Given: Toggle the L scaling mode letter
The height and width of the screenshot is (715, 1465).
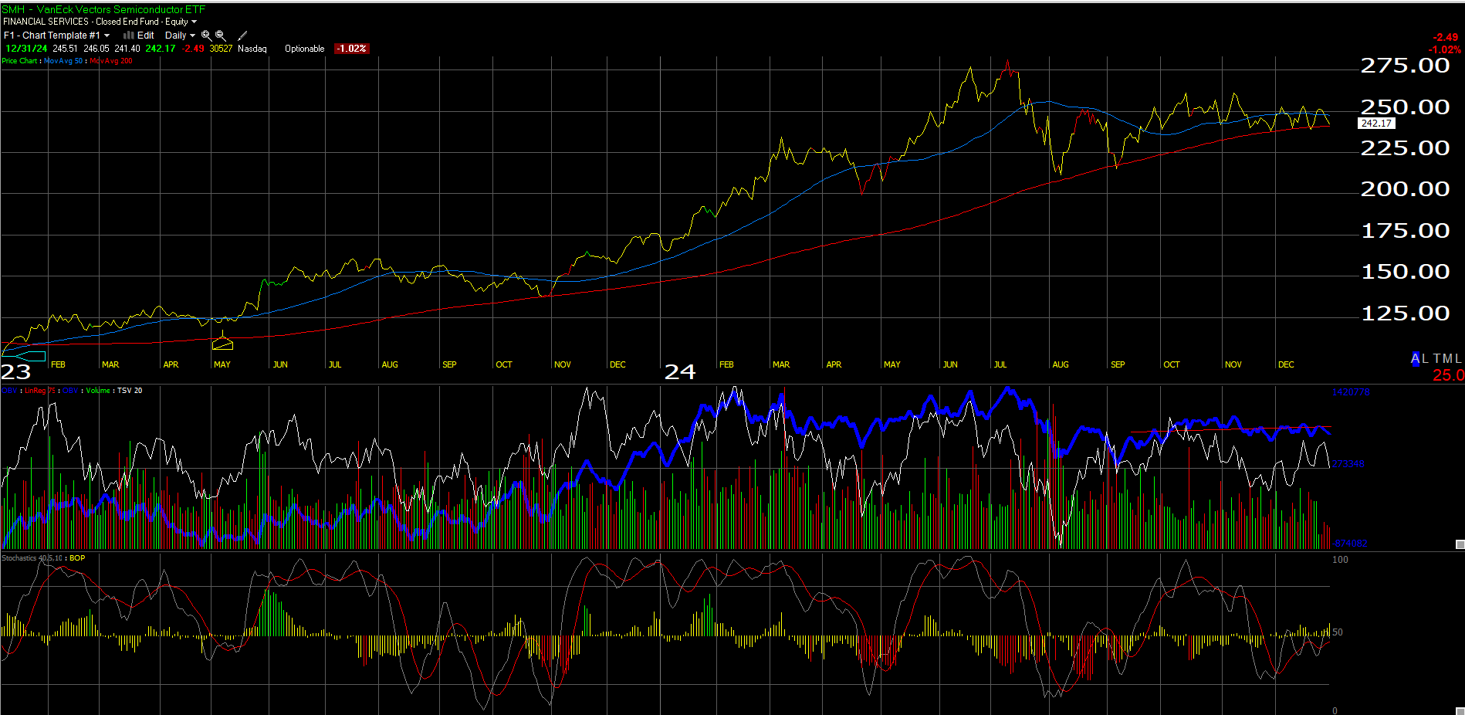Looking at the screenshot, I should coord(1424,358).
